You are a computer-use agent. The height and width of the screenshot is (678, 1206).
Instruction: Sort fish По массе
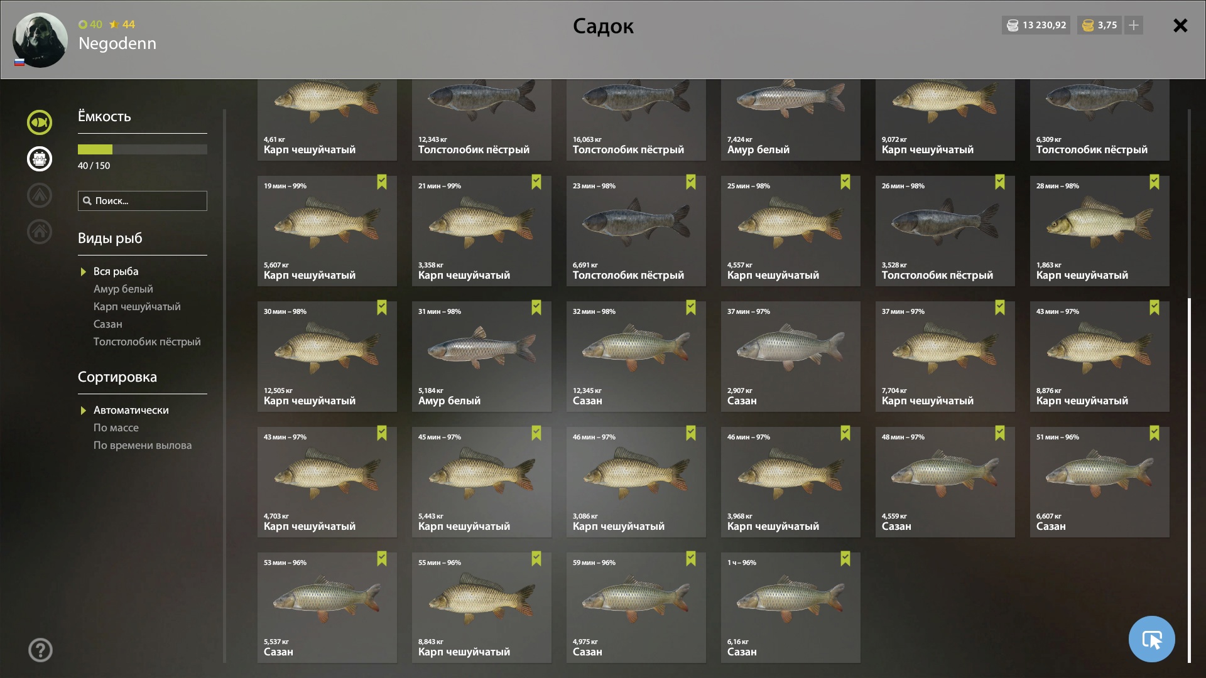(116, 428)
